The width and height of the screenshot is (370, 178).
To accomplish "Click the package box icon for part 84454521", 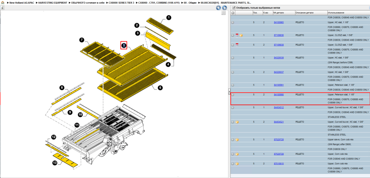I will (237, 122).
